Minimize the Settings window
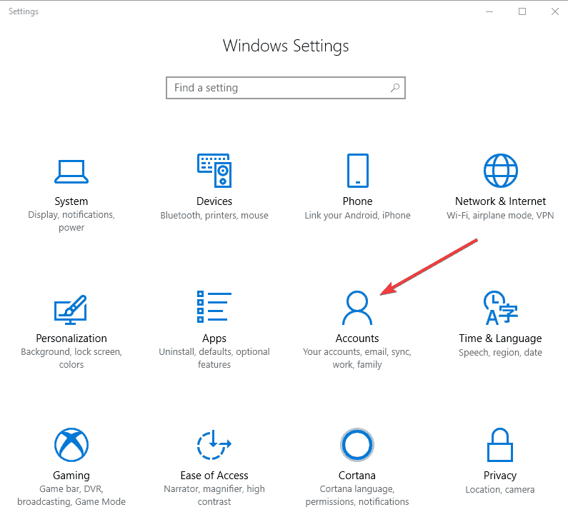568x517 pixels. click(x=489, y=11)
